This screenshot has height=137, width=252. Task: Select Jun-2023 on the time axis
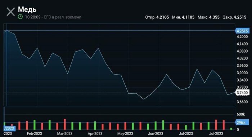pos(156,134)
